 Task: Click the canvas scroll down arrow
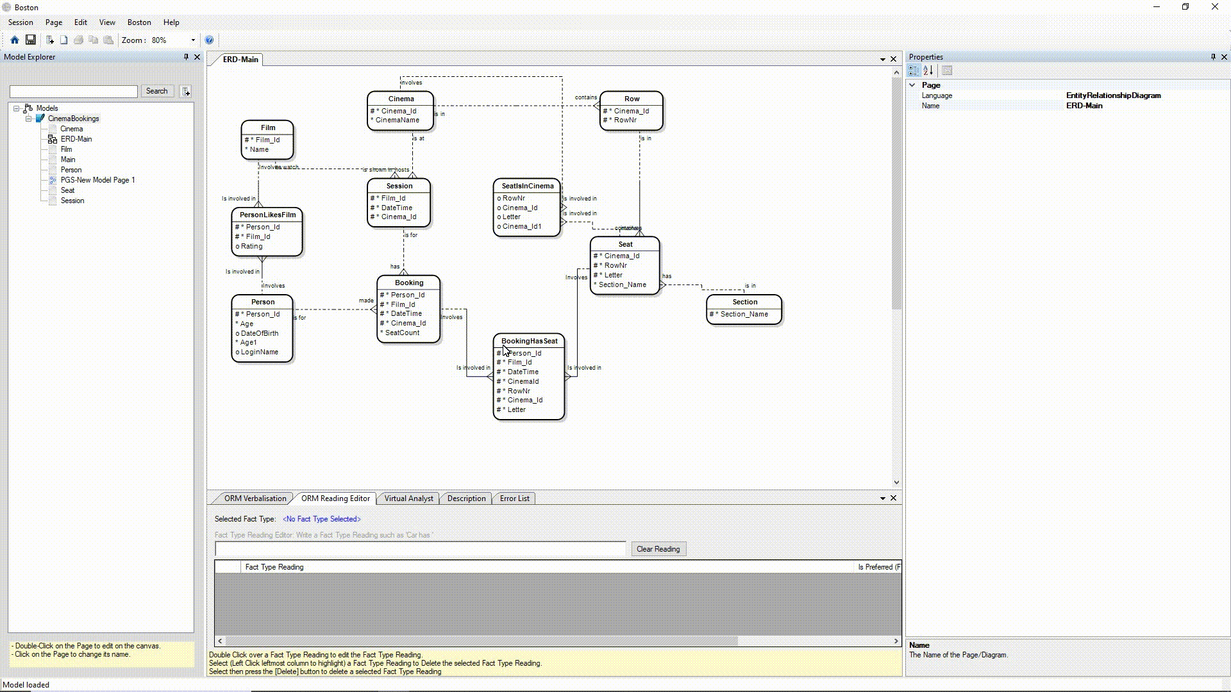[x=896, y=482]
